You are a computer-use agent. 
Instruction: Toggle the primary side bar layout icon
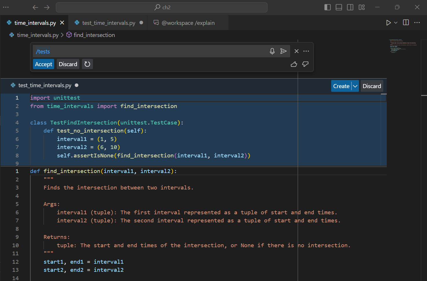327,7
